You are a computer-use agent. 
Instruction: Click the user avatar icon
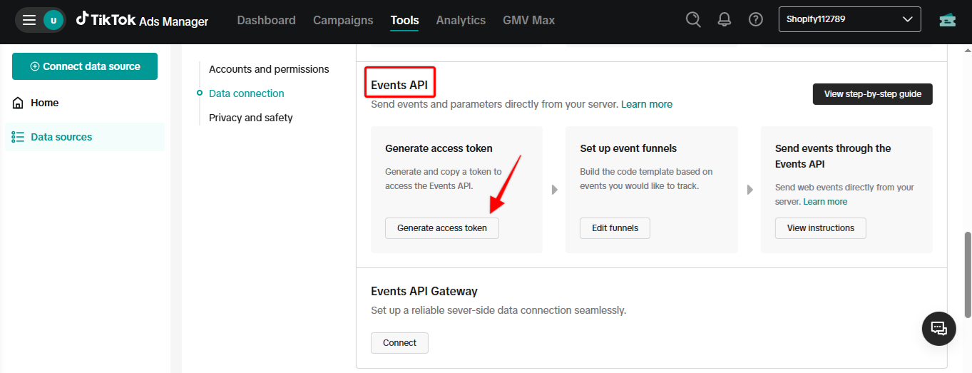tap(53, 20)
